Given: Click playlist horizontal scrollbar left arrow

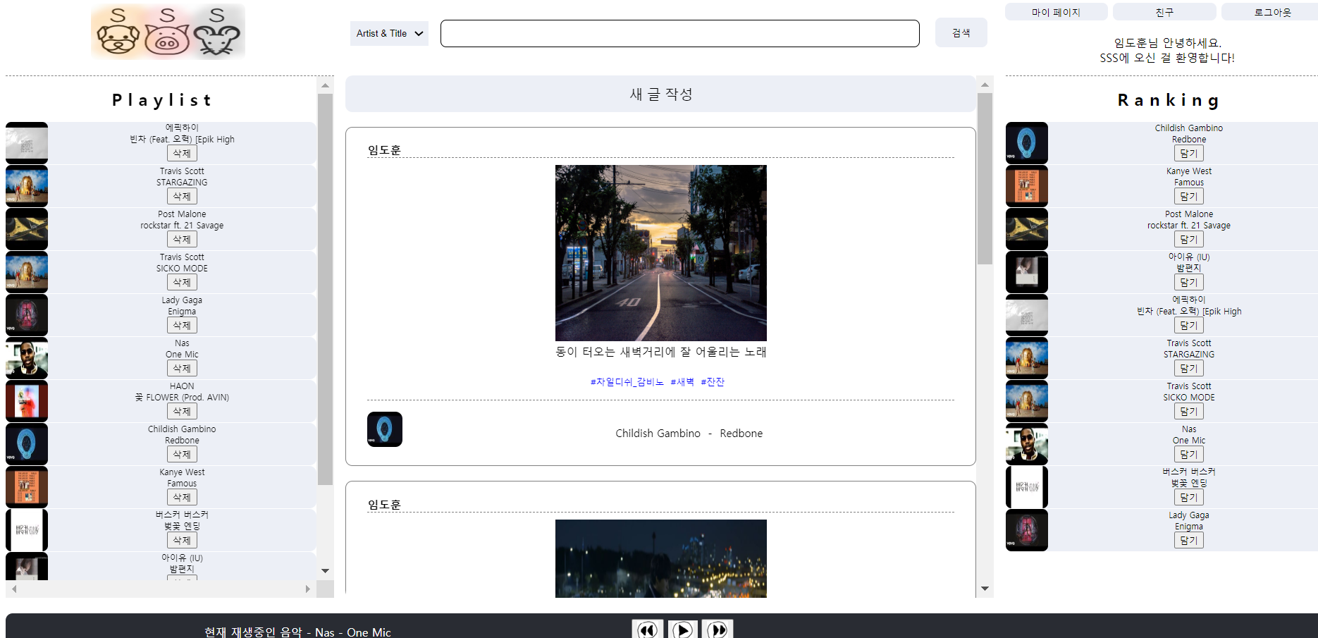Looking at the screenshot, I should point(14,589).
